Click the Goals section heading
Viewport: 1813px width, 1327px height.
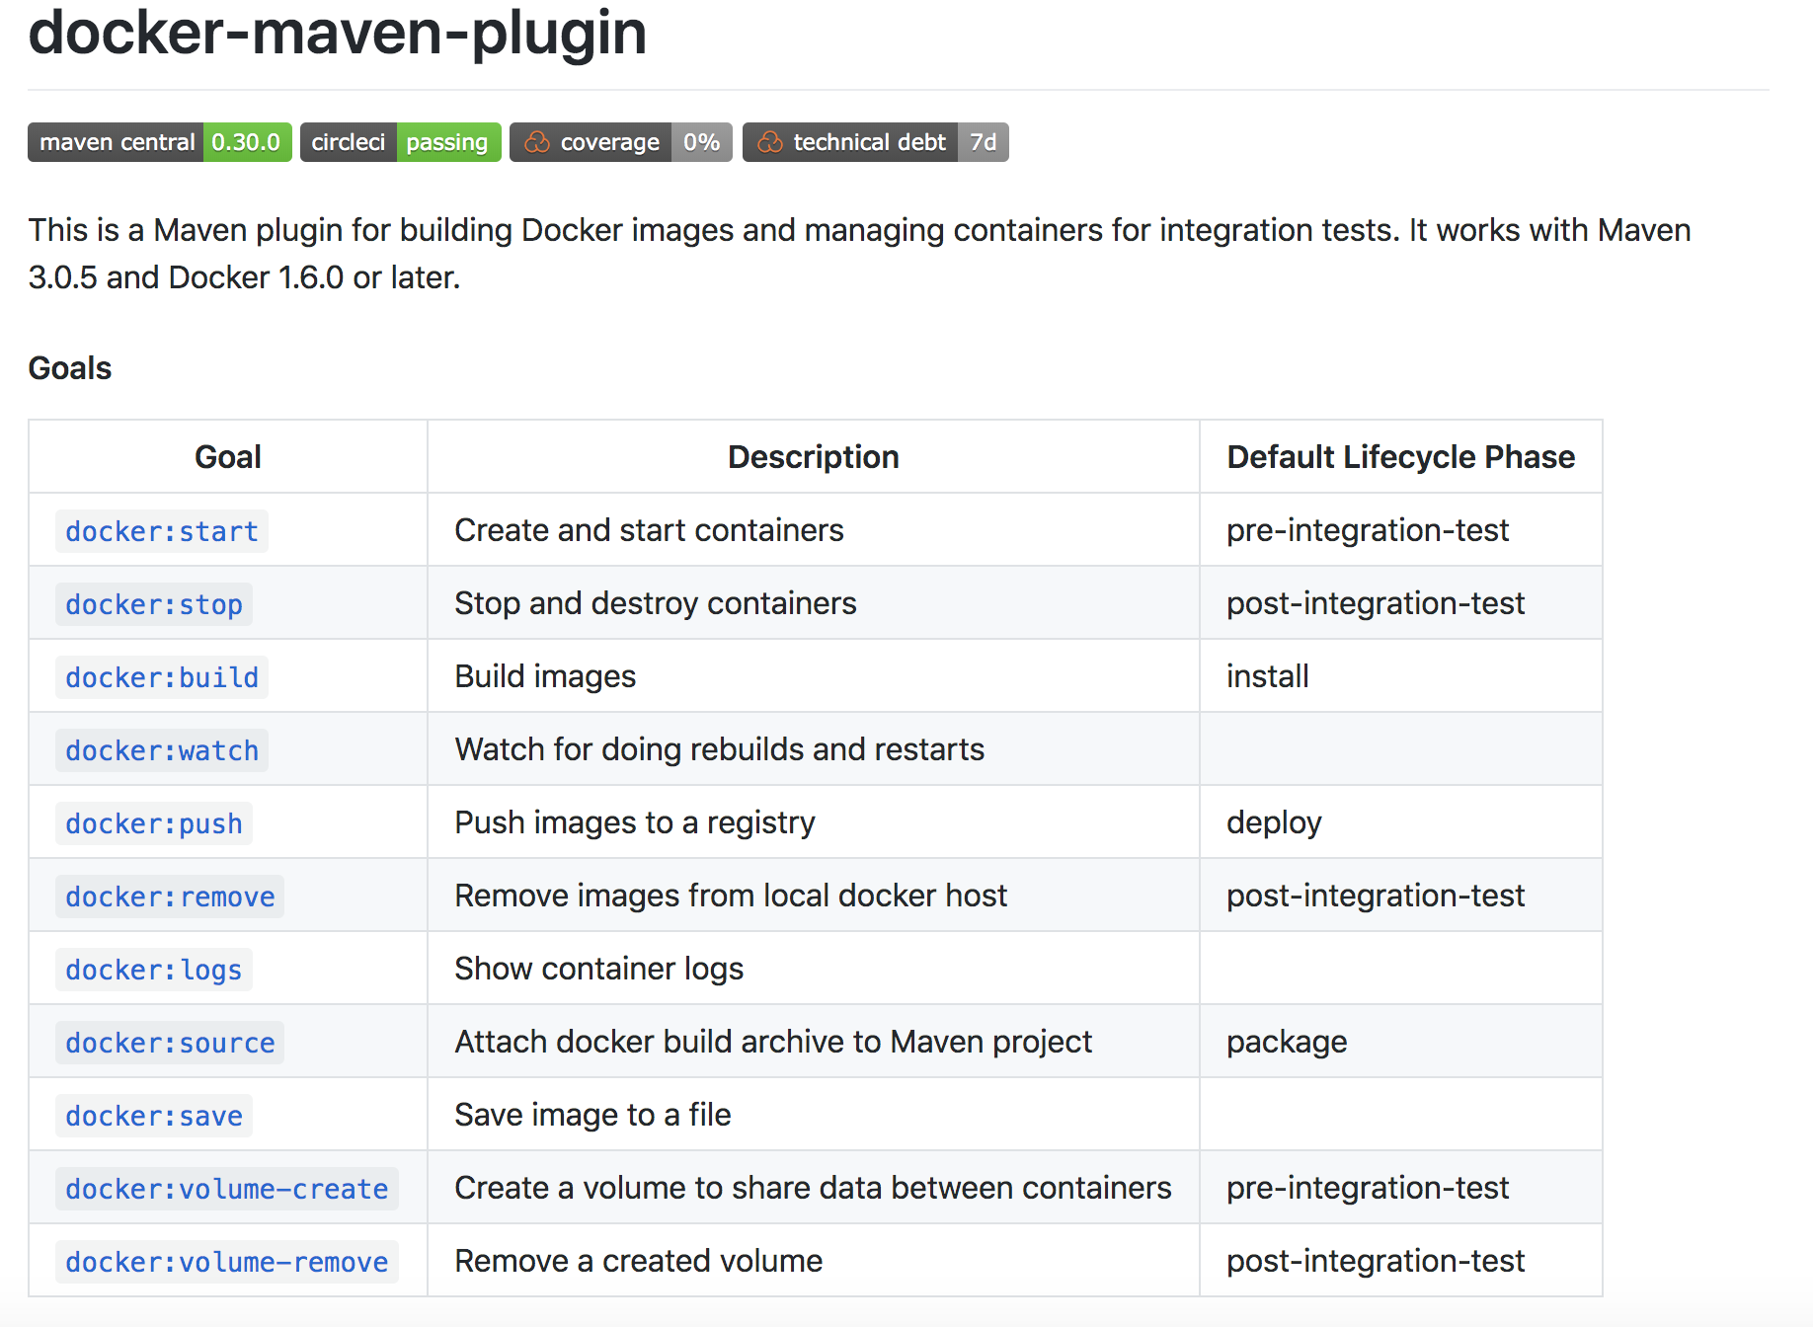click(x=70, y=368)
